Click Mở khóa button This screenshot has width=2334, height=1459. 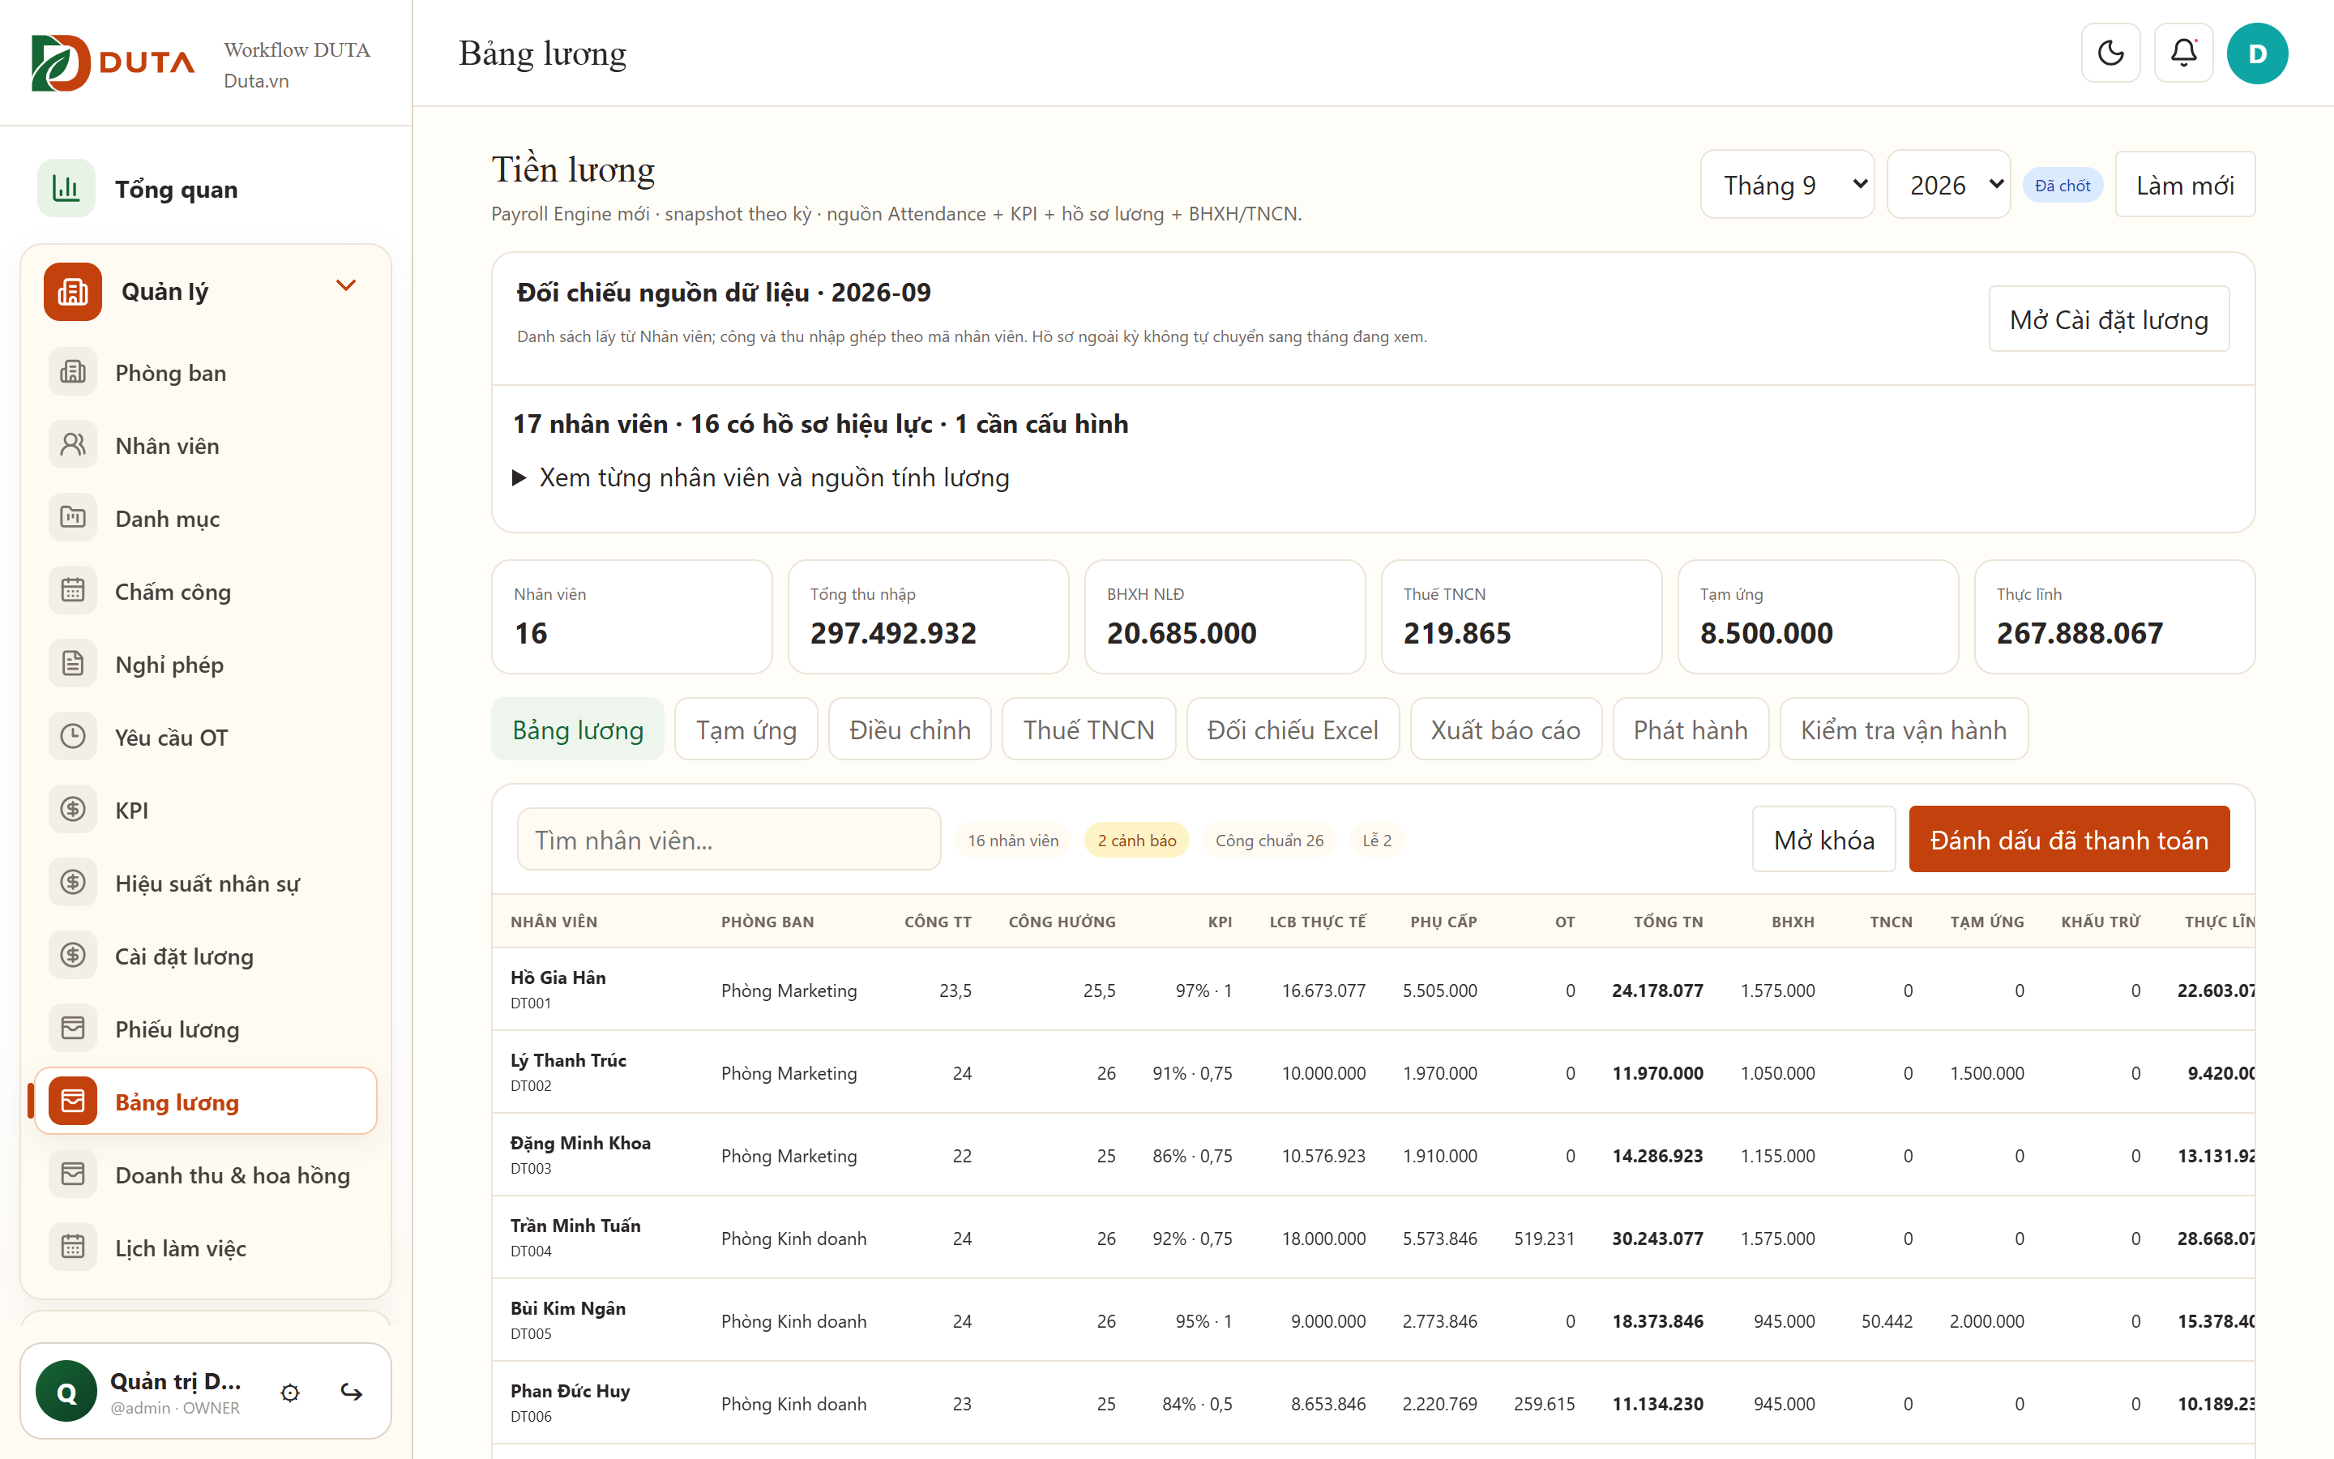pos(1823,840)
